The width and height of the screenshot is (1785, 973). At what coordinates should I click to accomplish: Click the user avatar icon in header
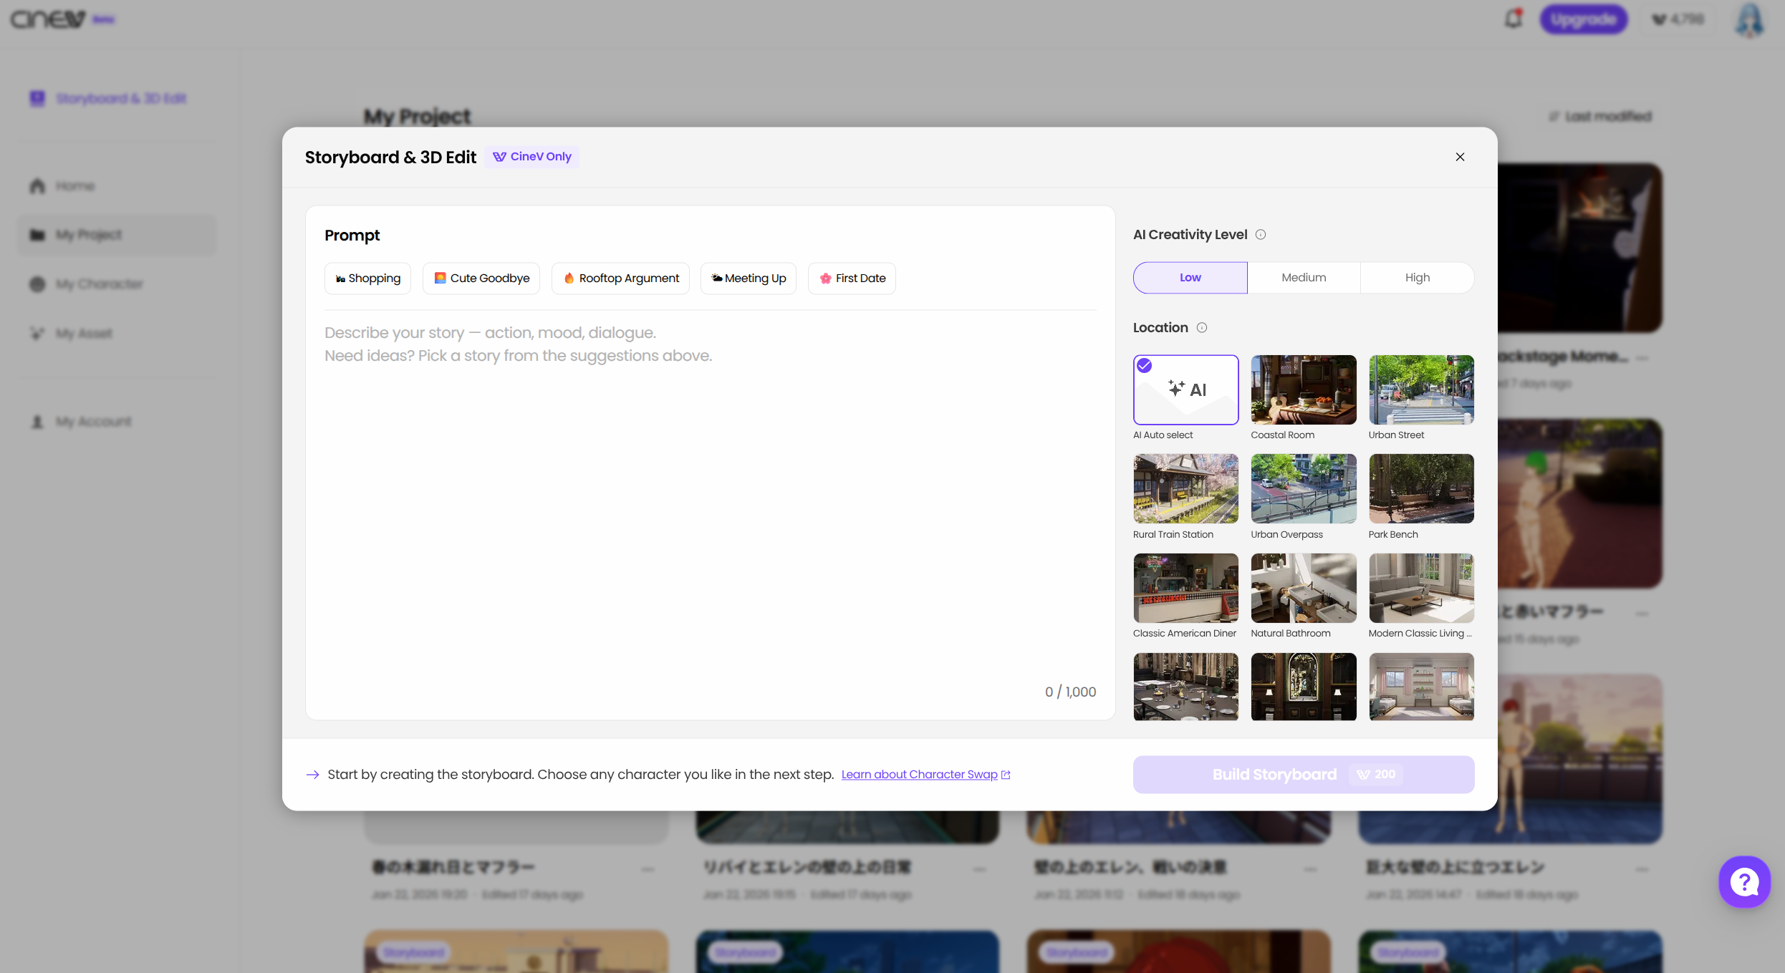(1749, 19)
